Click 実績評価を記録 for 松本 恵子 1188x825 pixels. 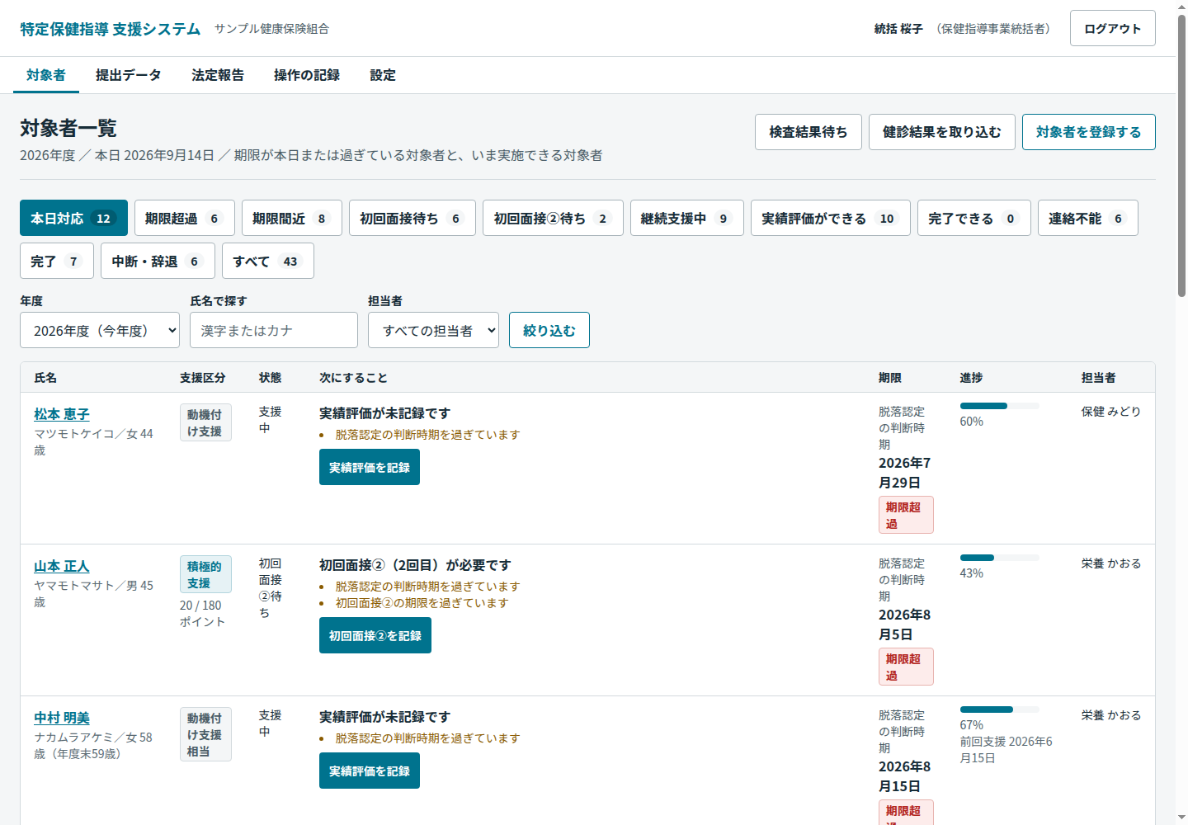[370, 467]
